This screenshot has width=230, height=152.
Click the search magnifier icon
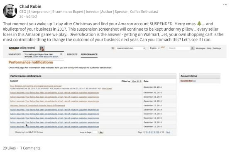192,48
